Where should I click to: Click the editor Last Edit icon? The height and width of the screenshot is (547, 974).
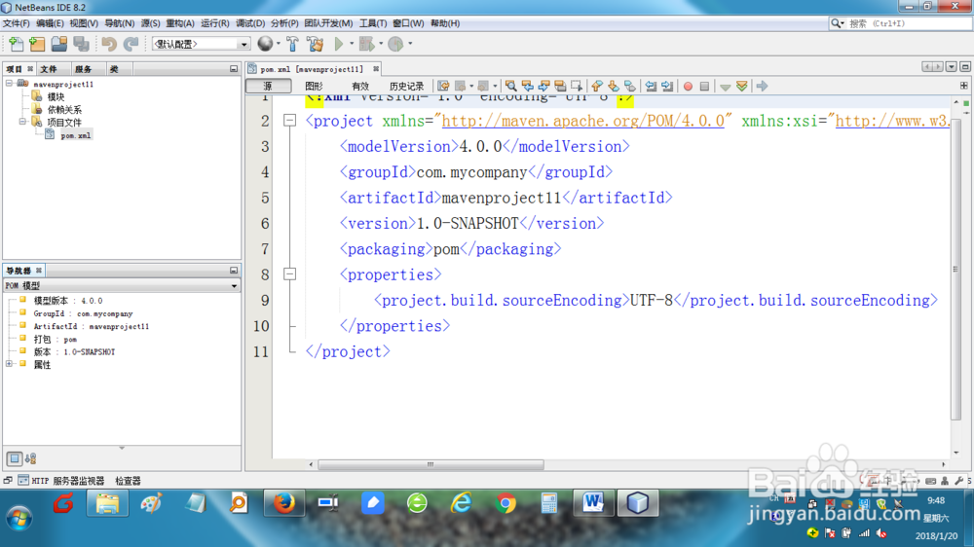[443, 87]
